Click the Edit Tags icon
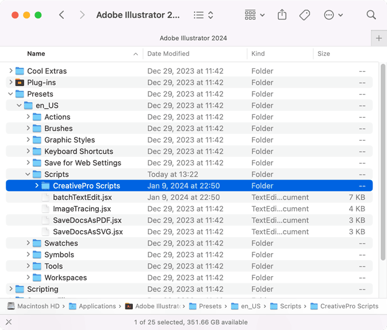 click(x=305, y=15)
